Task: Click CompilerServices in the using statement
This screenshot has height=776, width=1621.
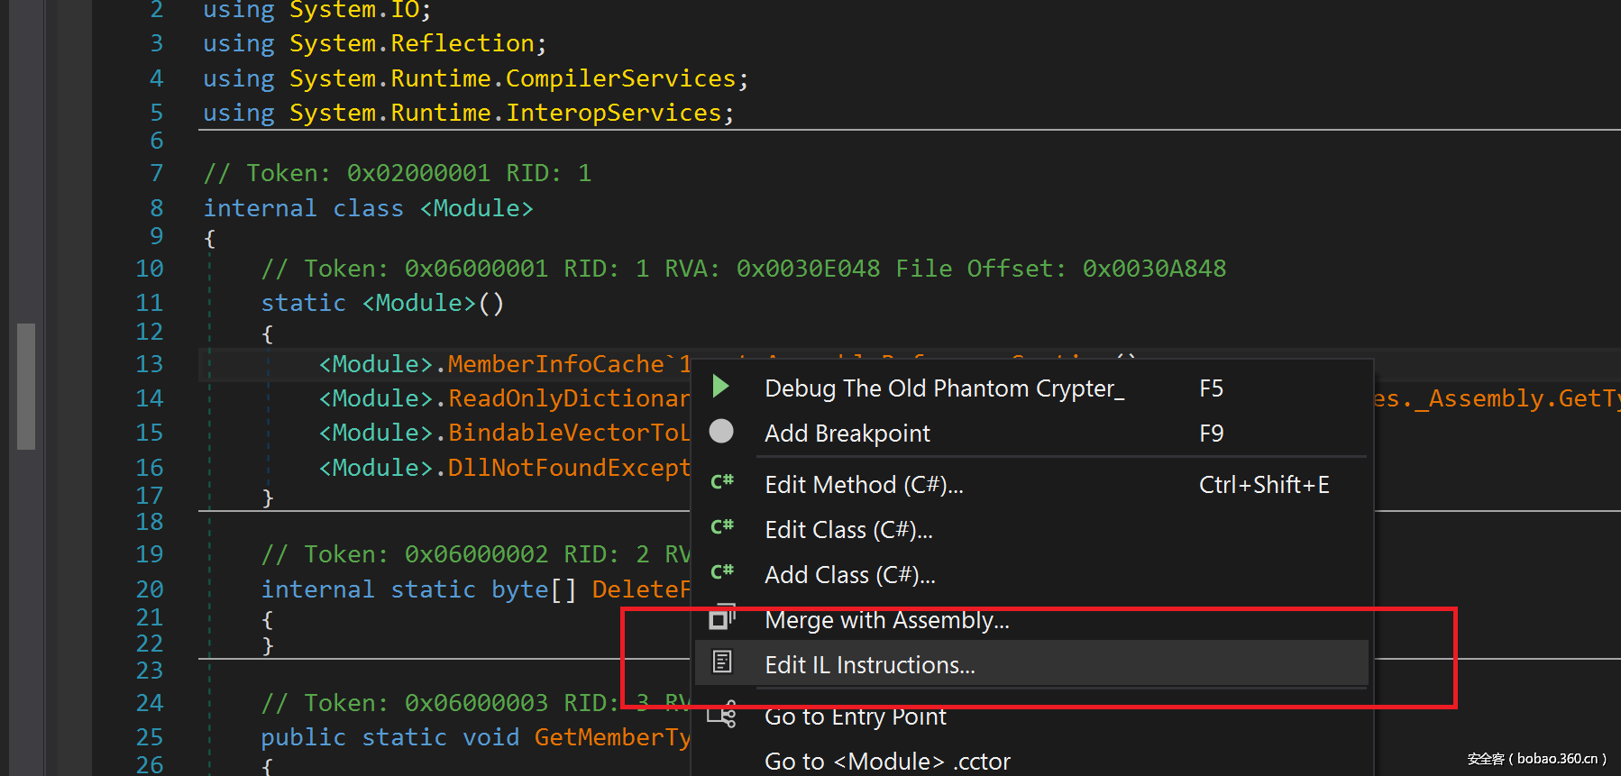Action: point(620,78)
